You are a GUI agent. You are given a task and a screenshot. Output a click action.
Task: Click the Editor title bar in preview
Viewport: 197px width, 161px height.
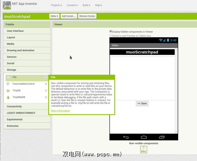click(144, 46)
